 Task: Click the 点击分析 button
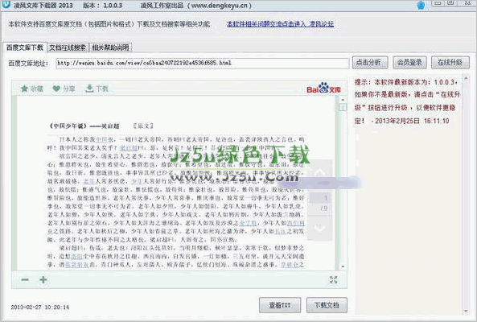coord(370,63)
